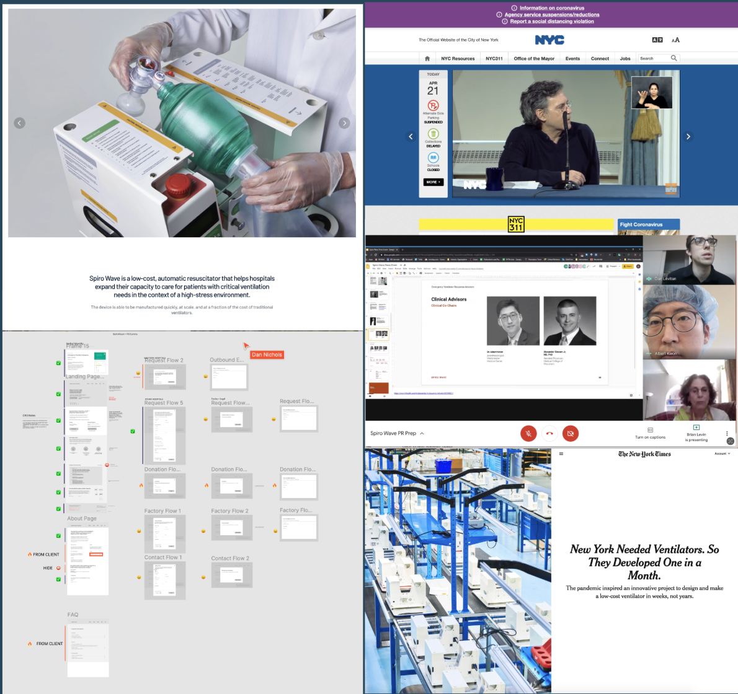Image resolution: width=738 pixels, height=694 pixels.
Task: Change text size with the NYC aA icon
Action: tap(675, 40)
